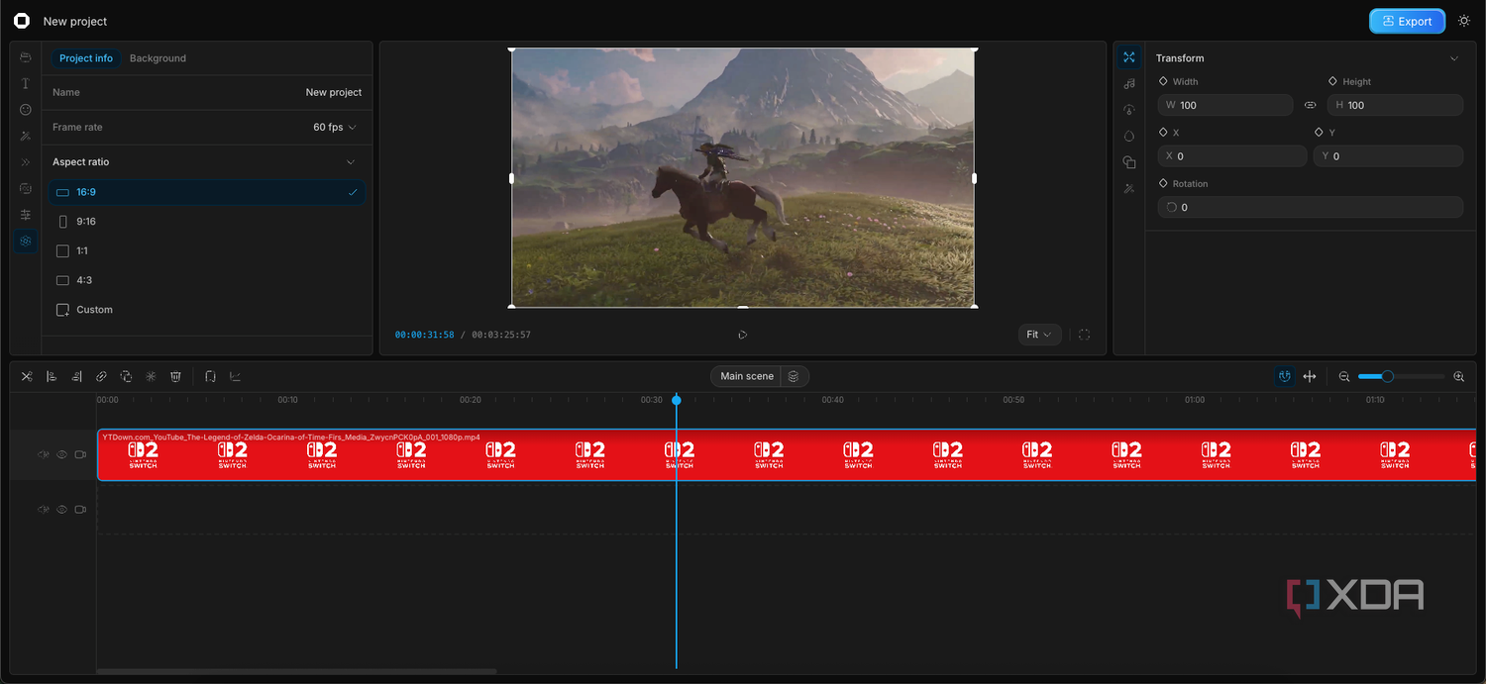Click the freeze frame snowflake icon
1486x684 pixels.
pyautogui.click(x=151, y=376)
